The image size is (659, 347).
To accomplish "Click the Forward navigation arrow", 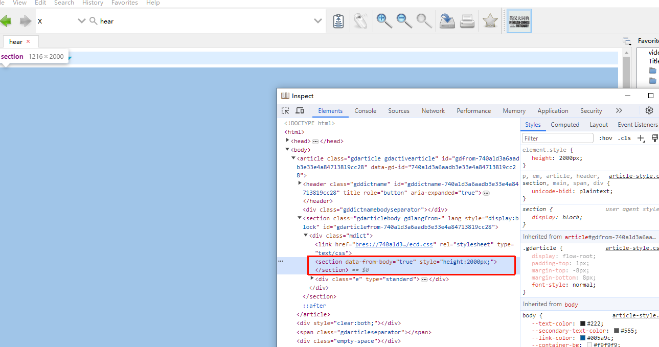I will pos(25,21).
